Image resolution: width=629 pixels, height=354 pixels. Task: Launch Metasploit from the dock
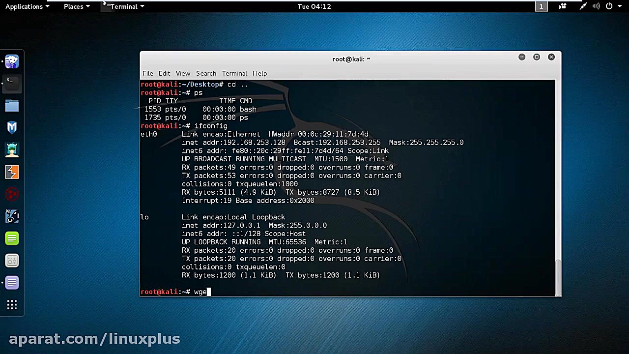[x=12, y=128]
